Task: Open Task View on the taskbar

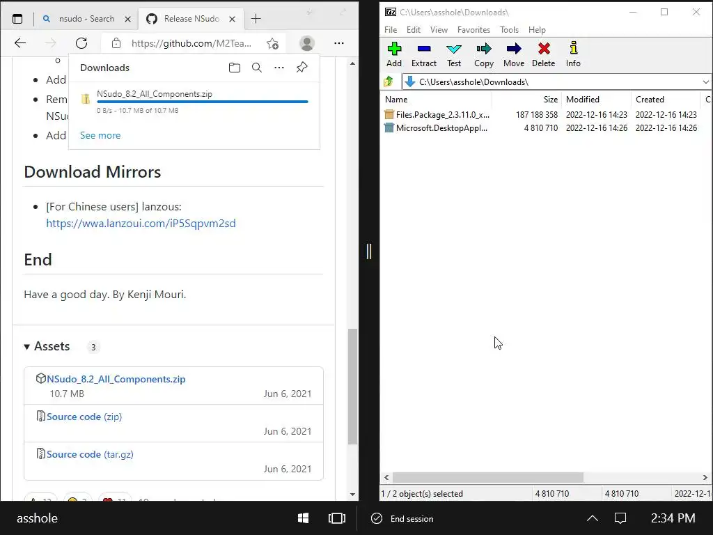Action: click(337, 518)
